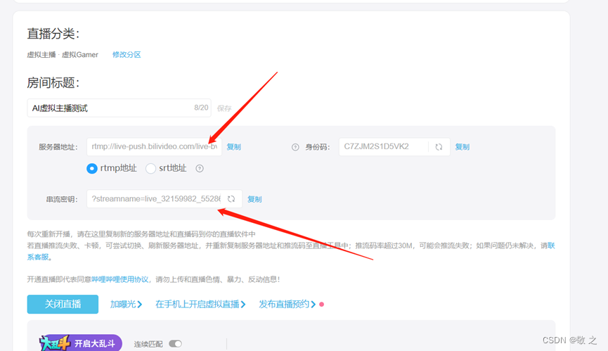Viewport: 608px width, 351px height.
Task: Copy the 串流密钥 with 复制
Action: tap(254, 199)
